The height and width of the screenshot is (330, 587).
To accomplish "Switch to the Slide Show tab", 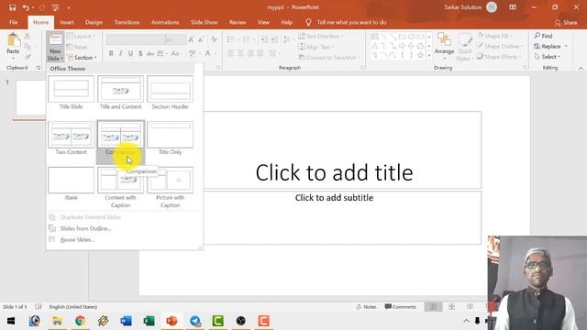I will coord(204,22).
